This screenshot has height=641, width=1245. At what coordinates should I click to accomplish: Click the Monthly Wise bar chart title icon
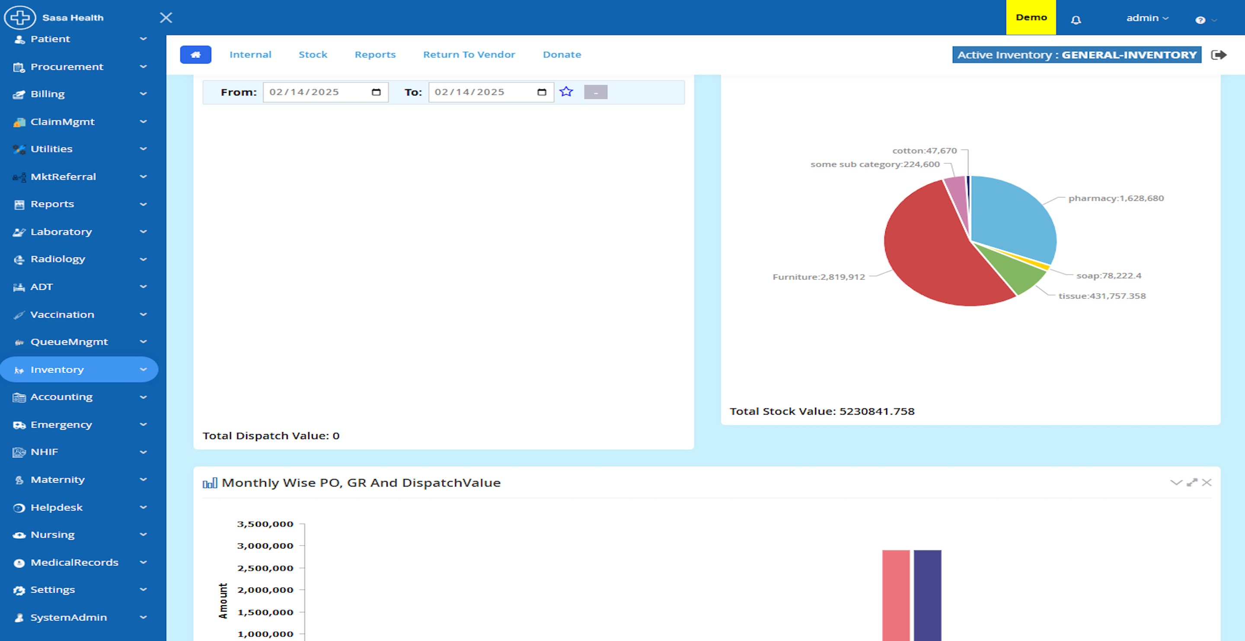(210, 482)
